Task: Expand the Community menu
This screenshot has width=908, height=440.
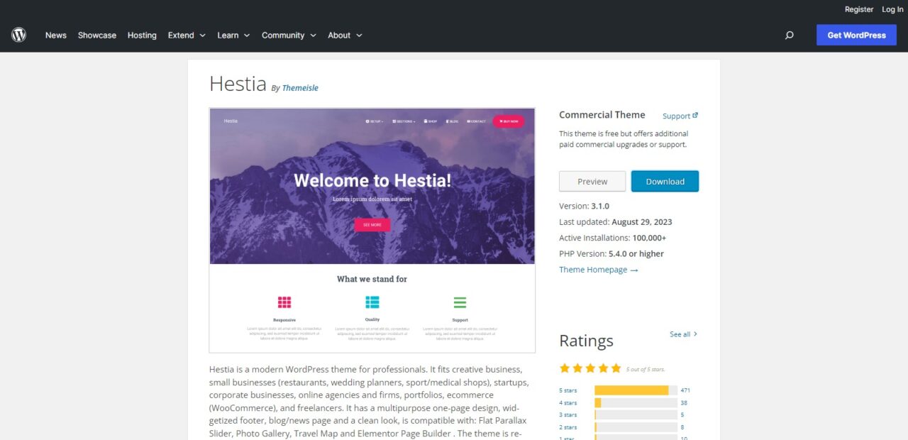Action: pos(288,35)
